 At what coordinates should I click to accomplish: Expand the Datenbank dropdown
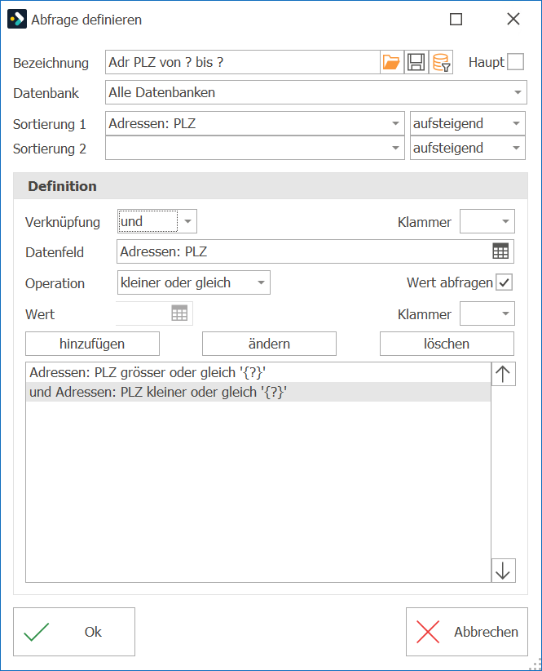[518, 92]
